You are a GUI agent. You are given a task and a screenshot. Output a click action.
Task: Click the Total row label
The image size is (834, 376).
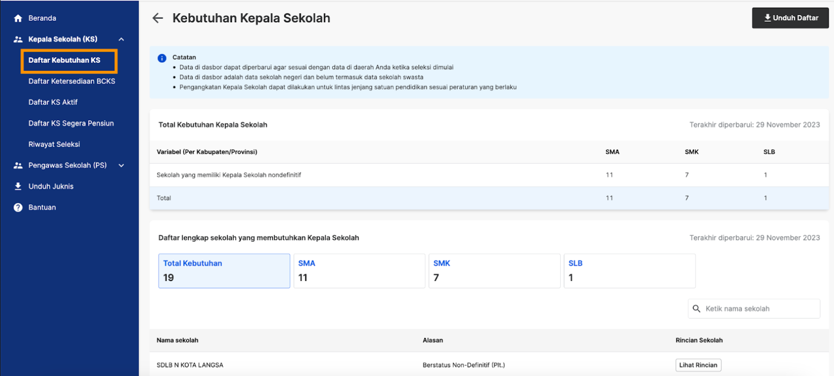pos(164,198)
